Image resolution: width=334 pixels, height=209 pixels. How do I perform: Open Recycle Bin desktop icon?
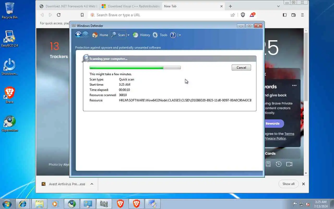10,11
